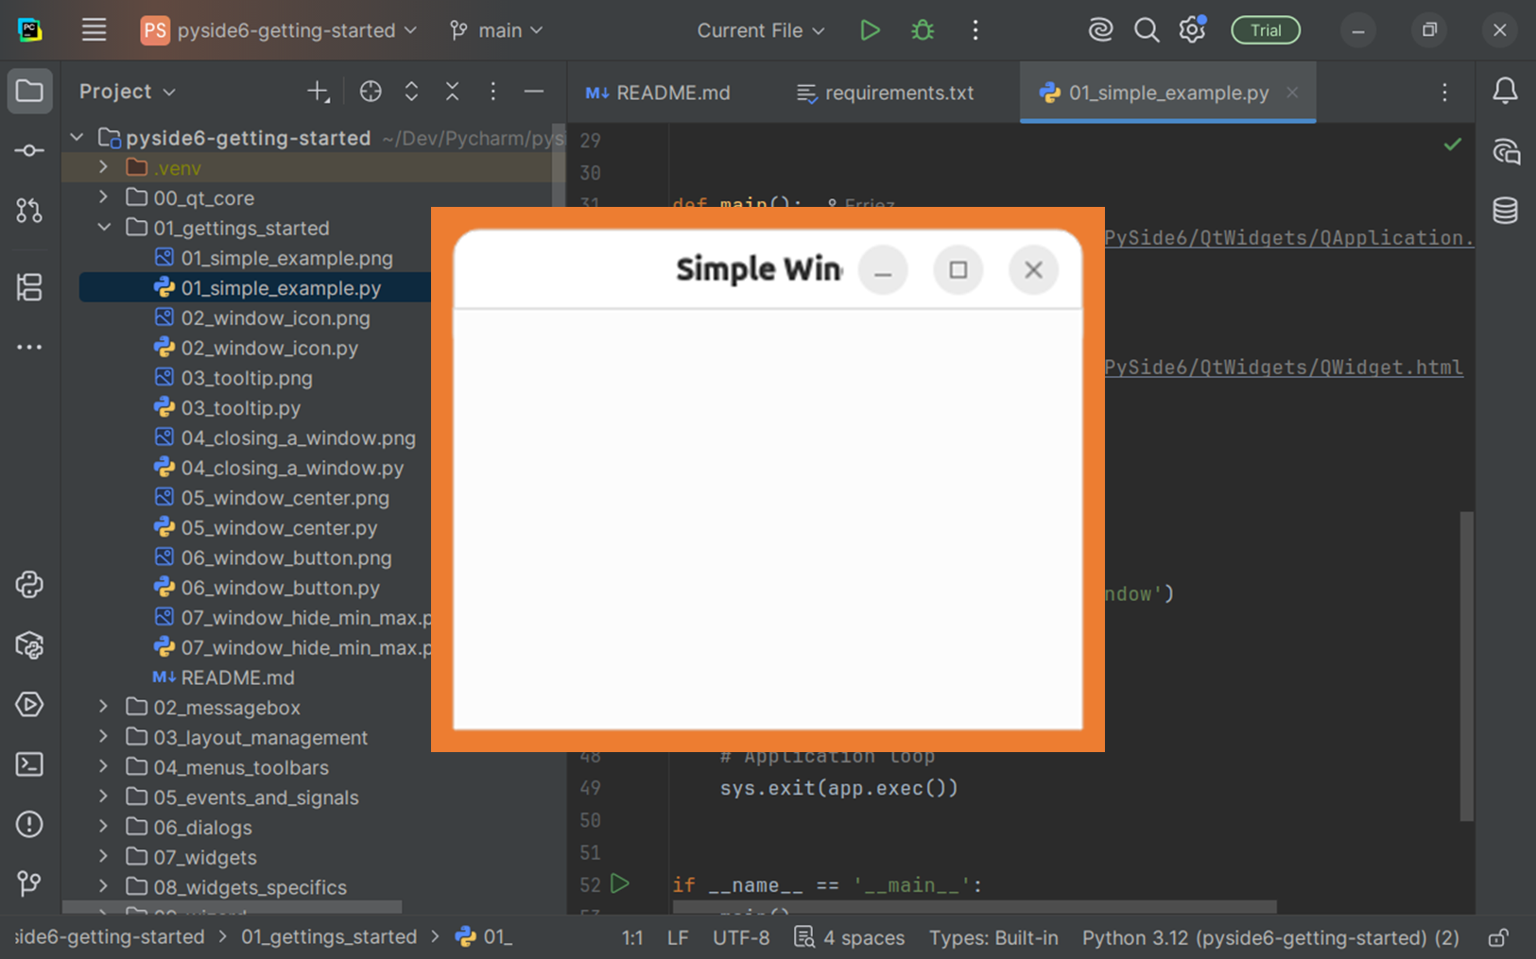Collapse the 01_gettings_started folder
The image size is (1536, 959).
coord(104,228)
